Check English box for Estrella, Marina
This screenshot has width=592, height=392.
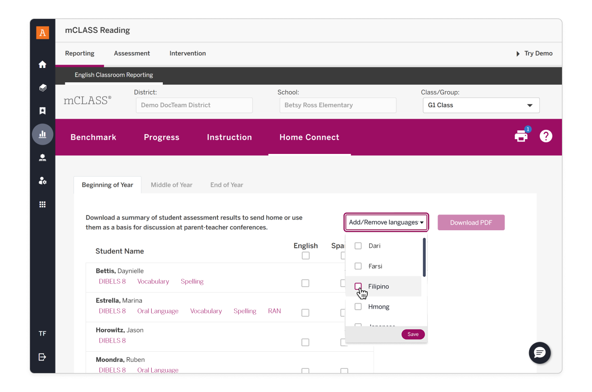click(x=305, y=313)
